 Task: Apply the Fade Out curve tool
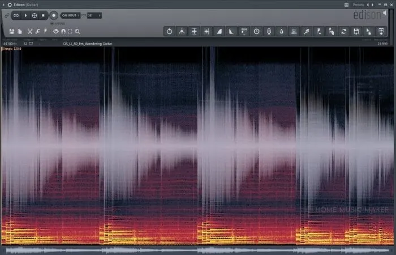coord(231,31)
